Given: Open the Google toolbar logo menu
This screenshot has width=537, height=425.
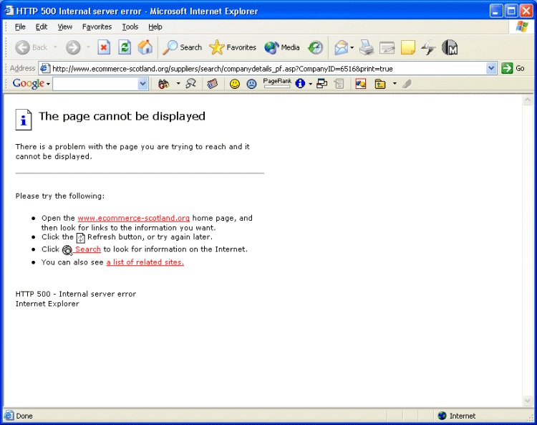Looking at the screenshot, I should [31, 84].
